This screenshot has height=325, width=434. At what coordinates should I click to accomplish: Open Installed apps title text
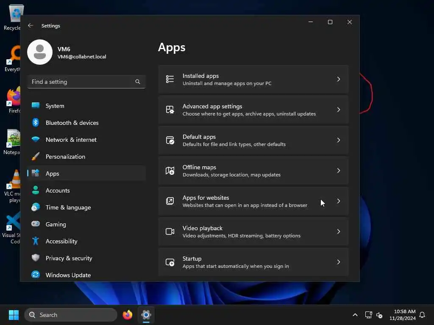(200, 76)
